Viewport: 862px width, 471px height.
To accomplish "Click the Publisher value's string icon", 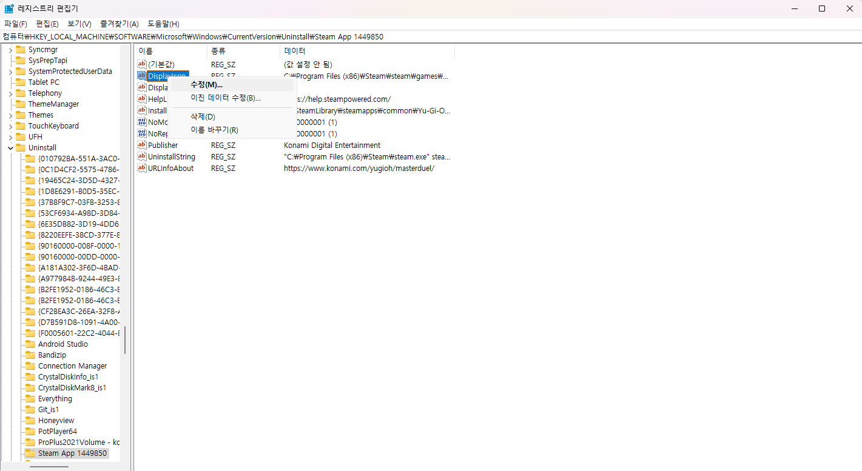I will point(142,145).
